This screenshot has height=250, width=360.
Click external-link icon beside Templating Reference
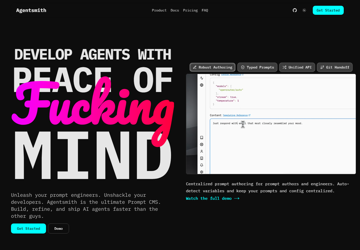coord(249,115)
